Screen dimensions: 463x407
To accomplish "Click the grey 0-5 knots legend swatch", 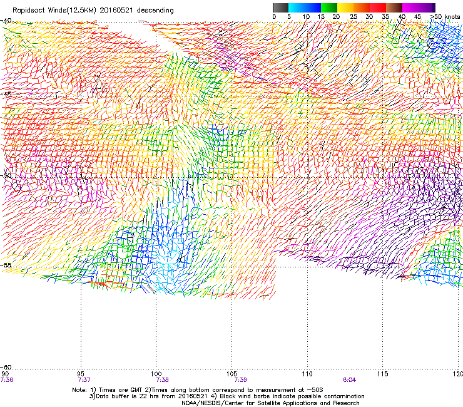I will tap(280, 8).
